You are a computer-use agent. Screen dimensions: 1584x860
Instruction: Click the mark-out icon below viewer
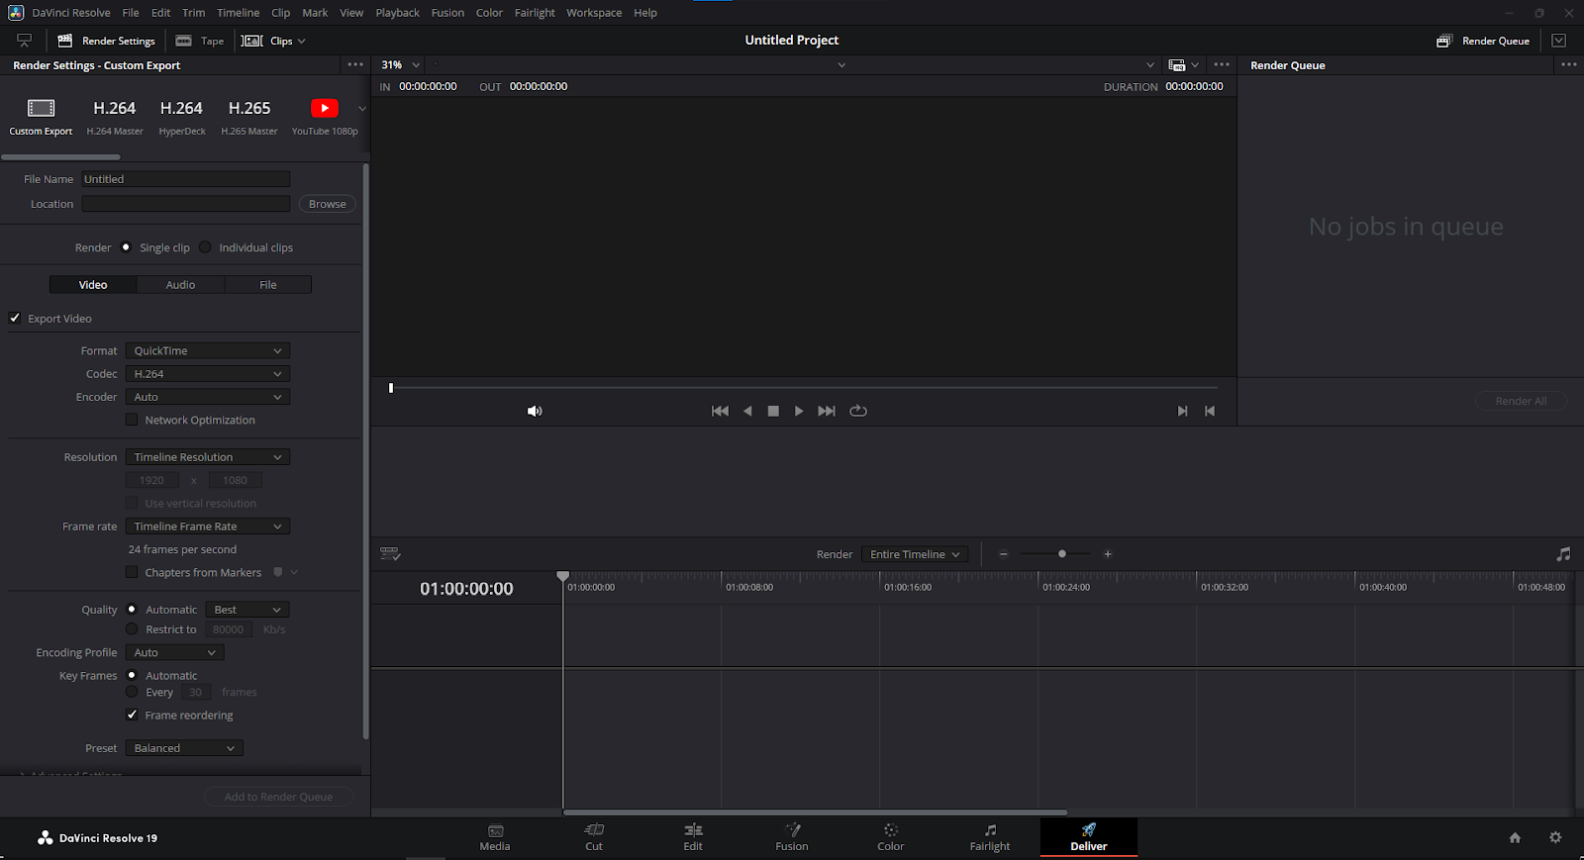click(x=1210, y=411)
